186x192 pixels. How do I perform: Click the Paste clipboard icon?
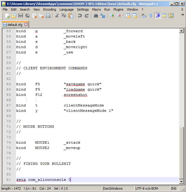coord(71,16)
